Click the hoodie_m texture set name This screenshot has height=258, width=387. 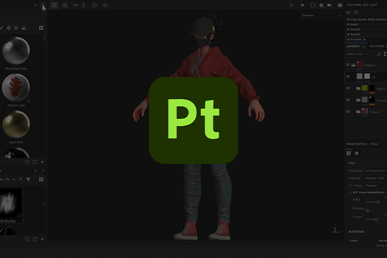coord(358,39)
